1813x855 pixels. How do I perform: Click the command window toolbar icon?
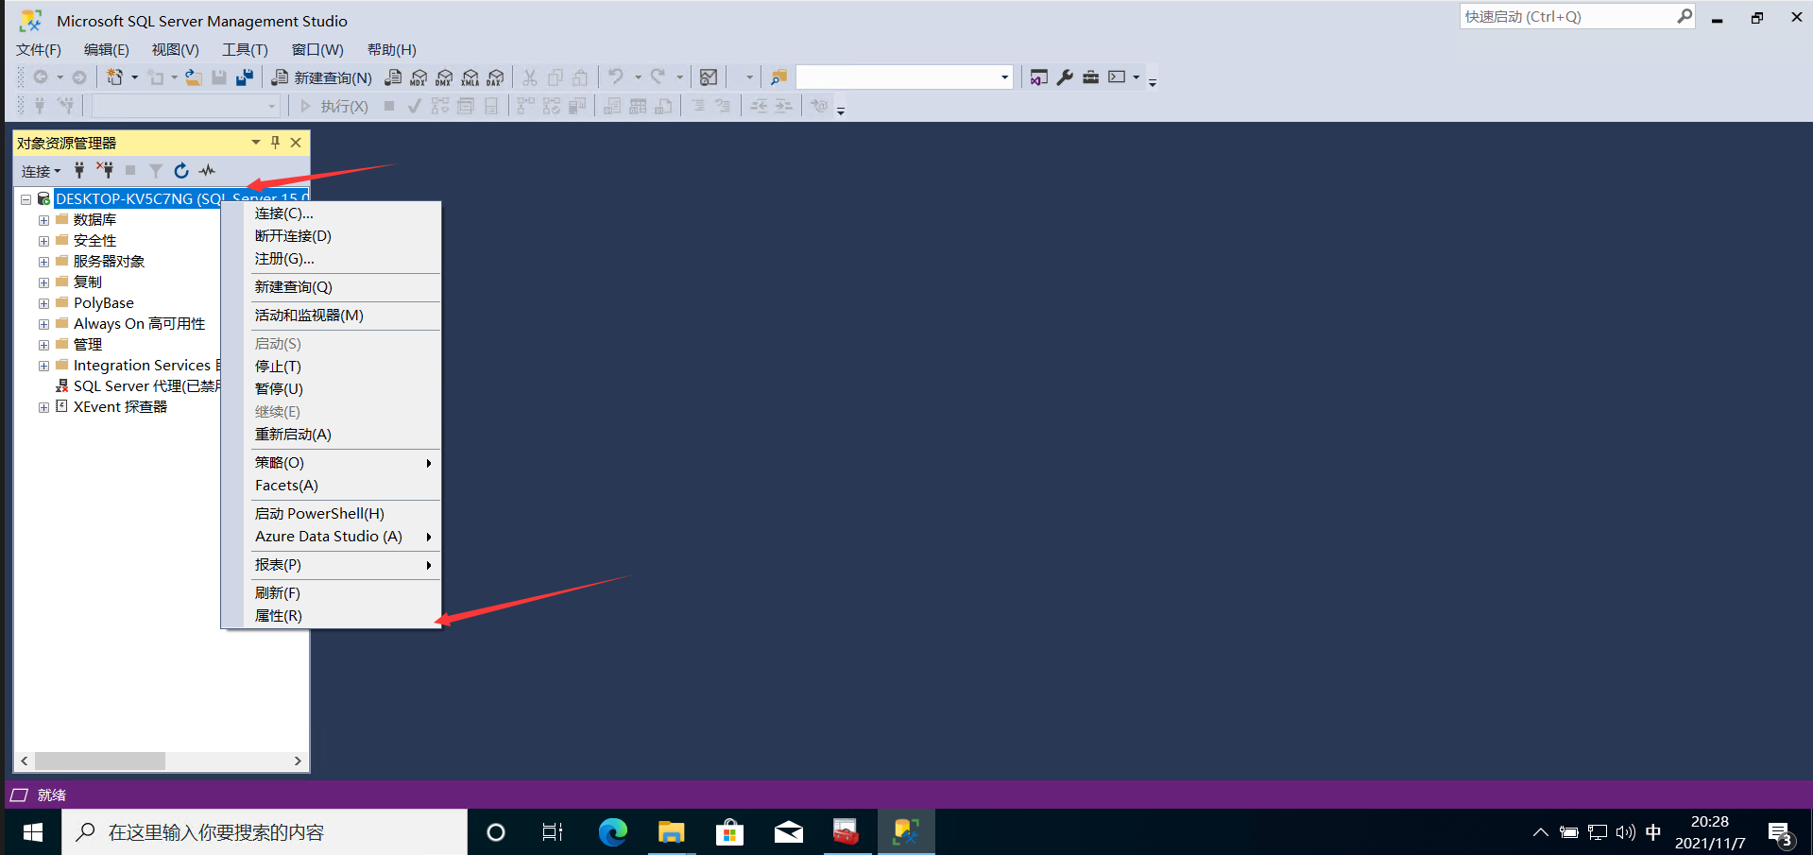(x=1117, y=77)
